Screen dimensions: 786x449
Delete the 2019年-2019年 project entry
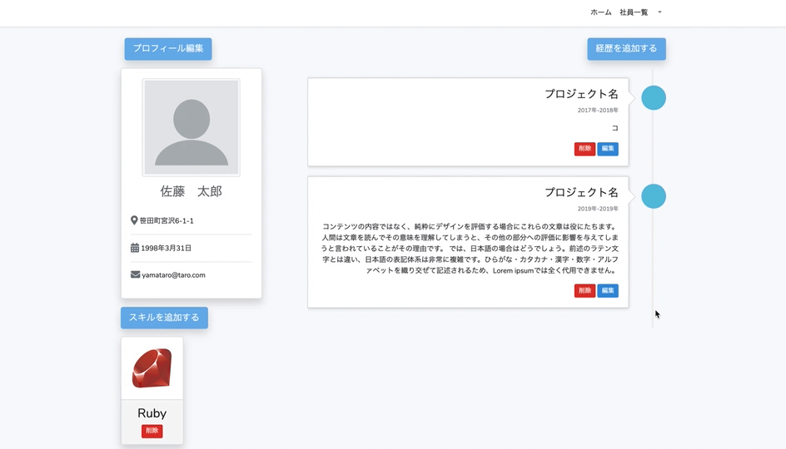click(585, 291)
